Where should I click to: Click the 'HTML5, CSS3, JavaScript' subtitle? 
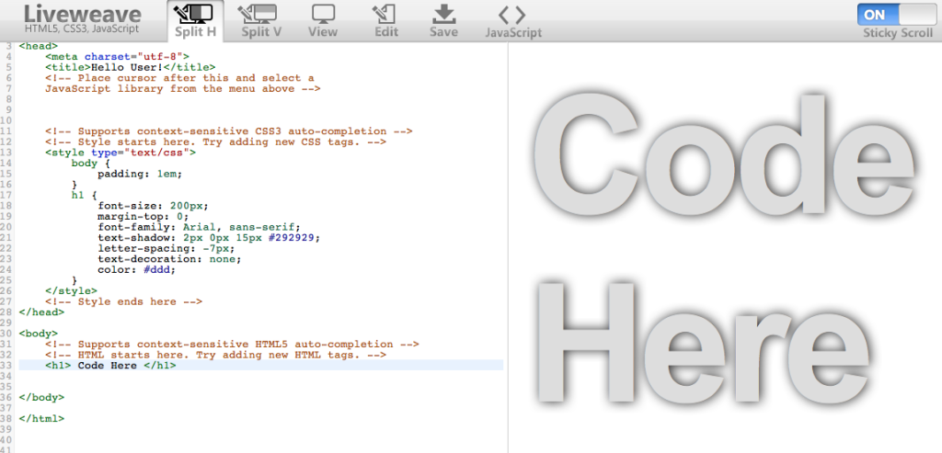coord(82,28)
